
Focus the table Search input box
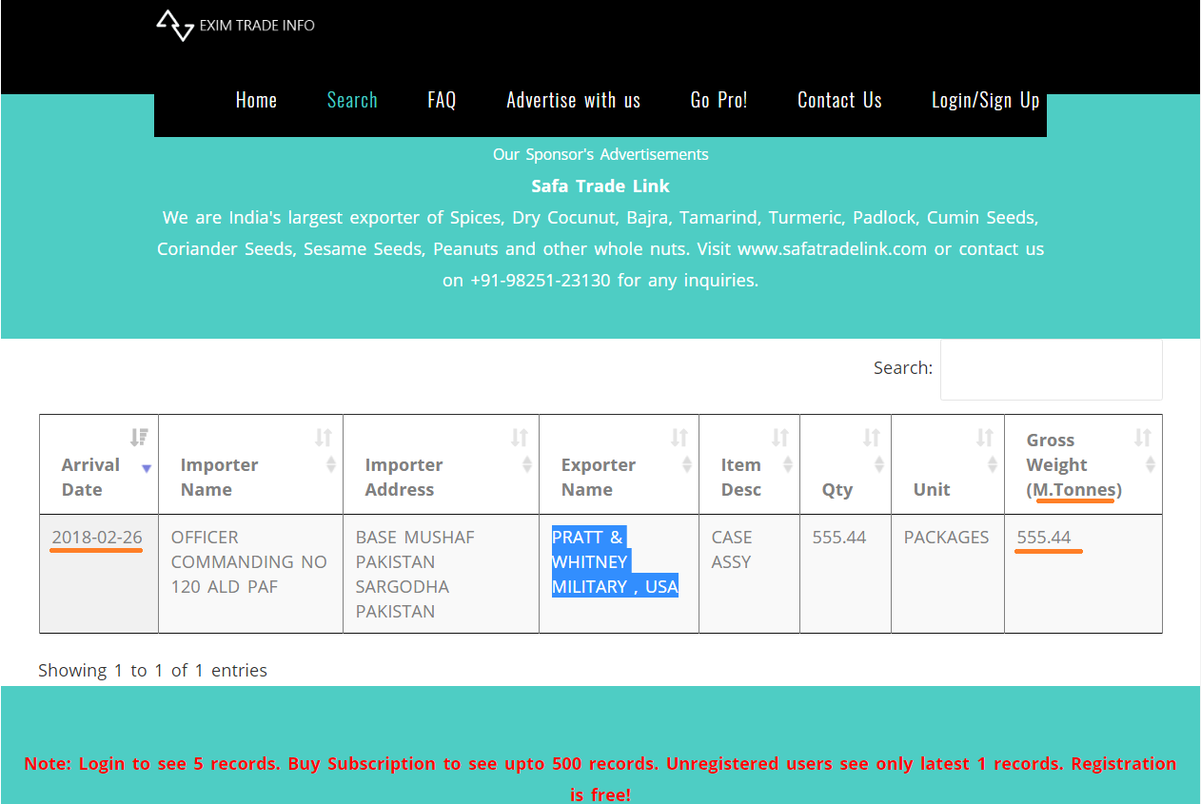click(x=1052, y=369)
